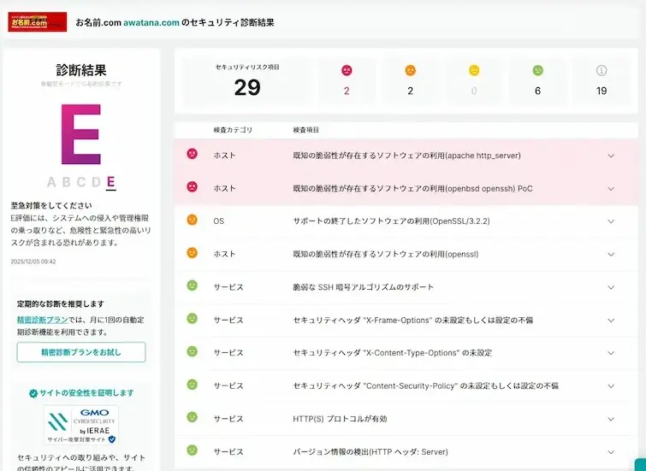Open the awatana.com domain link

point(151,22)
